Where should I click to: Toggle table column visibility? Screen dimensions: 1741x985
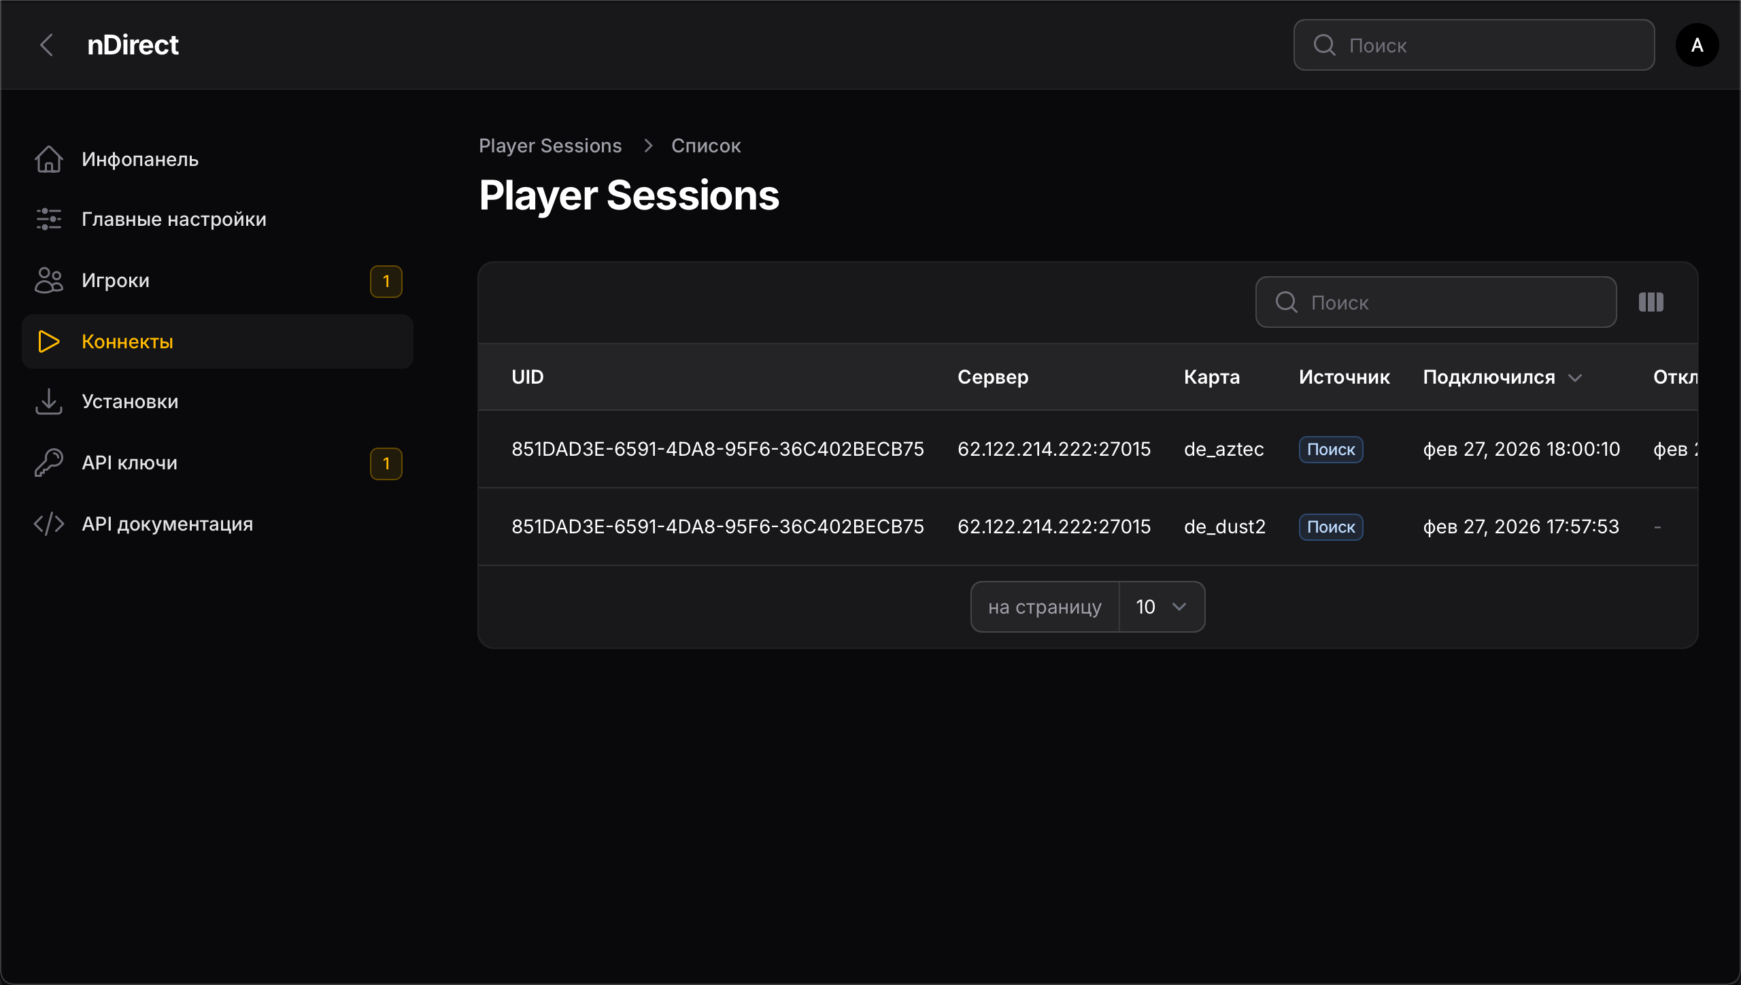(1651, 301)
